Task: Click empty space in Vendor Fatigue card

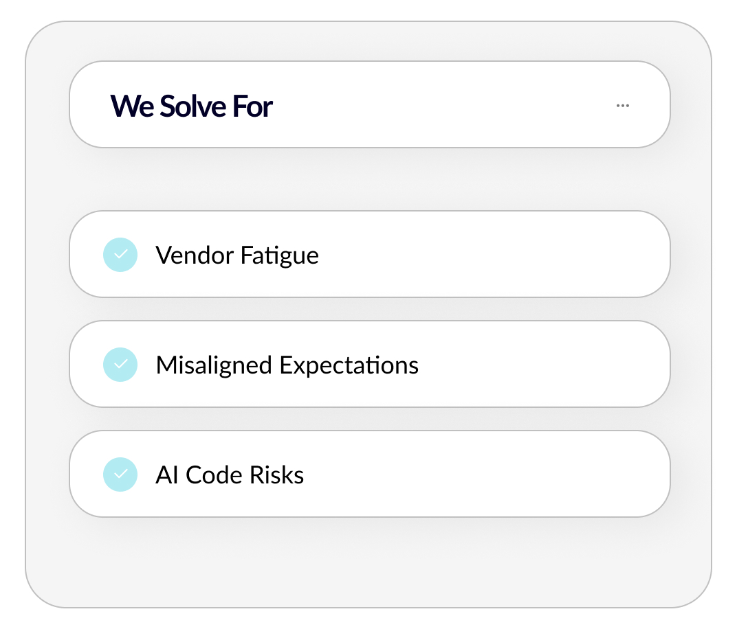Action: coord(495,255)
